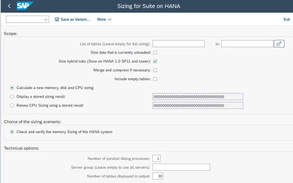Image resolution: width=293 pixels, height=183 pixels.
Task: Select Renew CPU Sizing using a stored result
Action: tap(12, 105)
